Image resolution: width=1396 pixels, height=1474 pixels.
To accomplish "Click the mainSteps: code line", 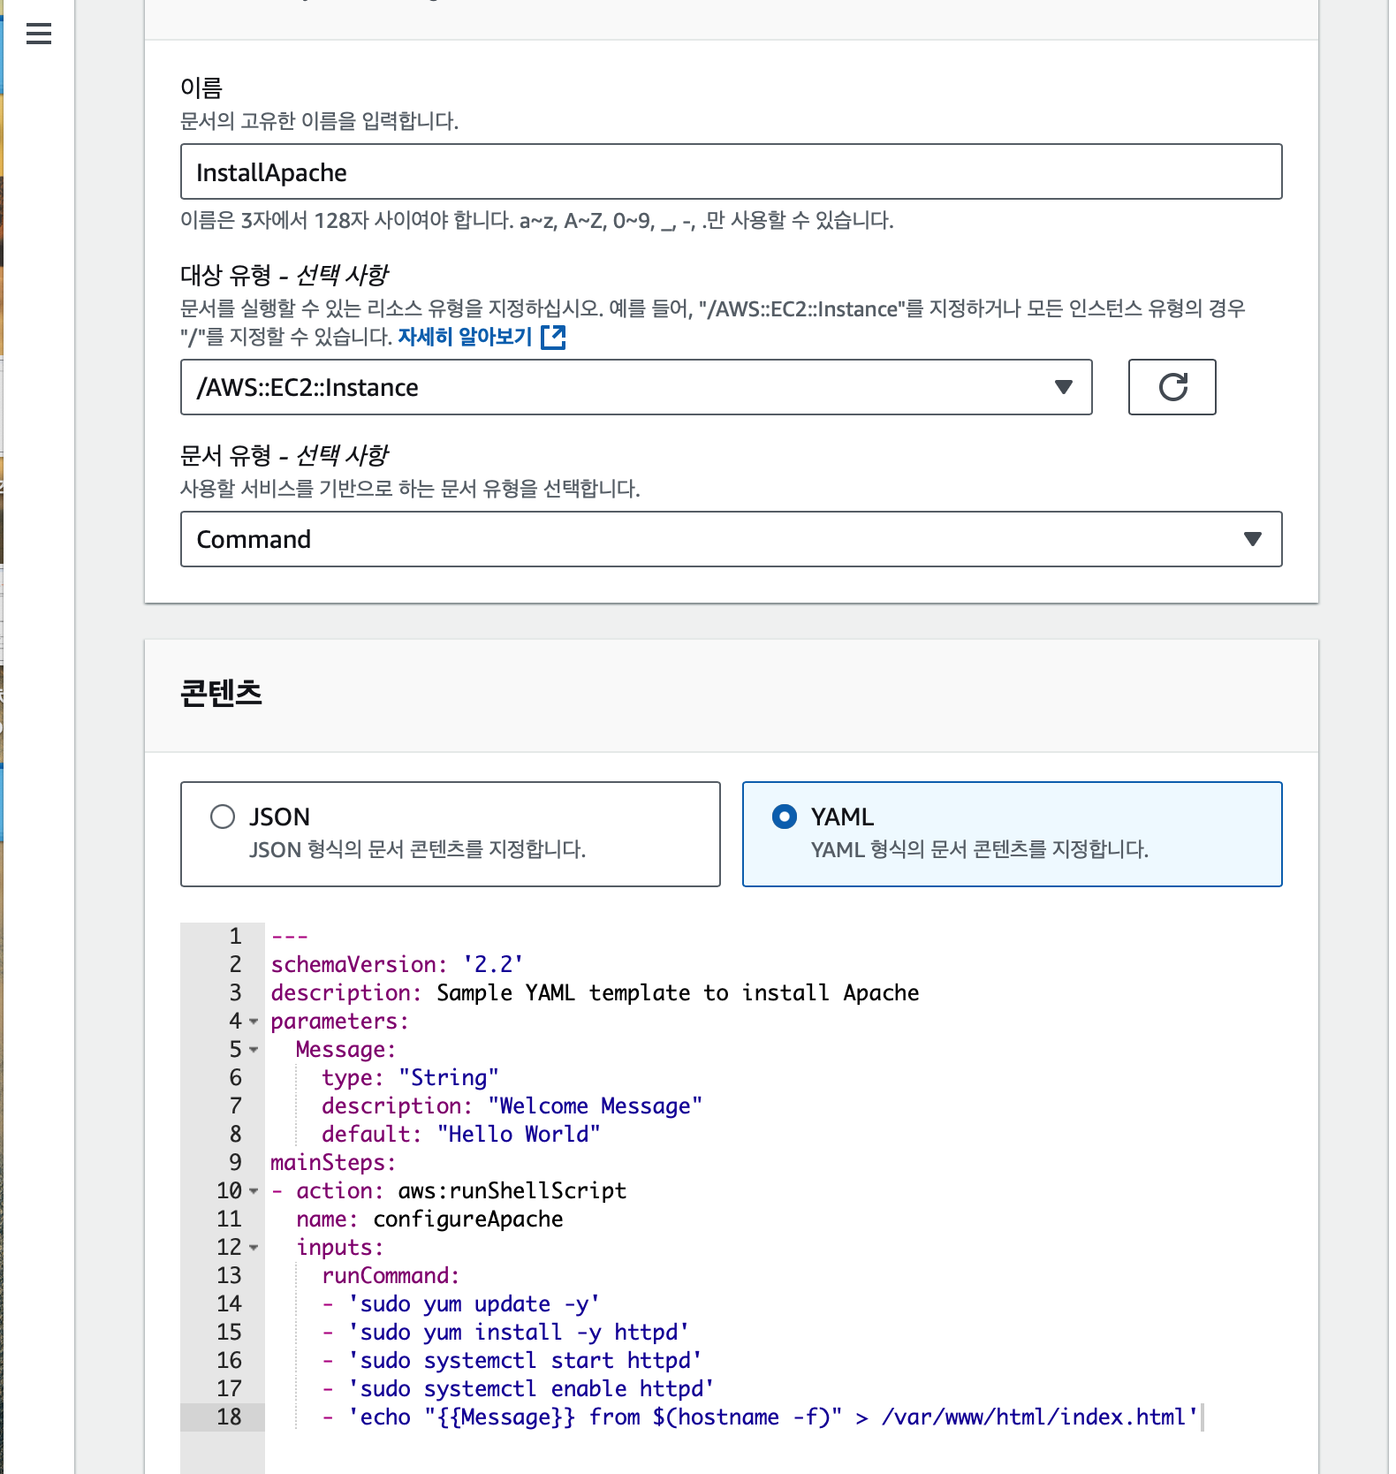I will coord(333,1162).
